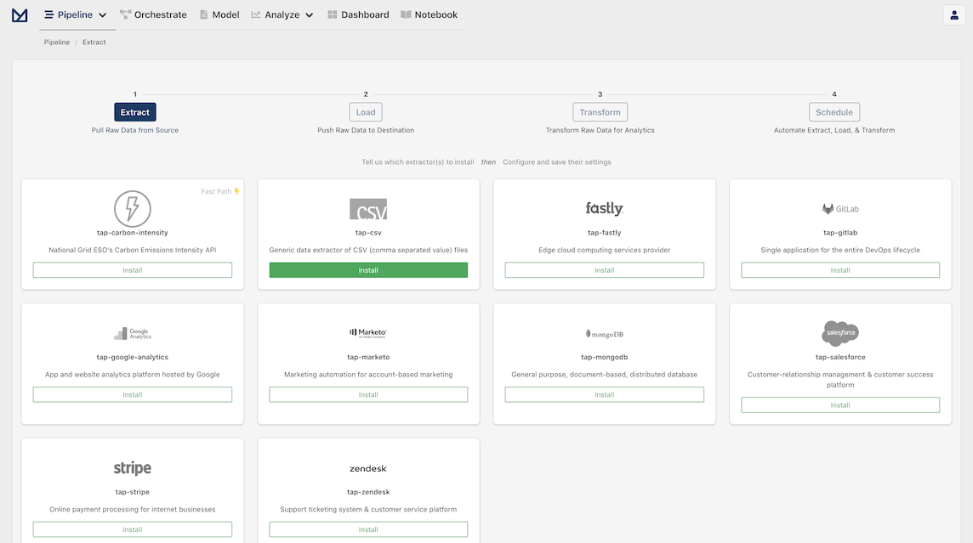The width and height of the screenshot is (973, 543).
Task: Click the tap-gitlab name text
Action: coord(840,233)
